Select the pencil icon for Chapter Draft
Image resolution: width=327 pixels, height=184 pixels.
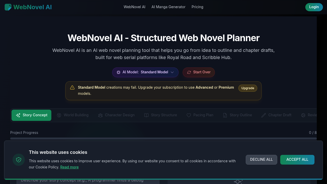click(264, 115)
